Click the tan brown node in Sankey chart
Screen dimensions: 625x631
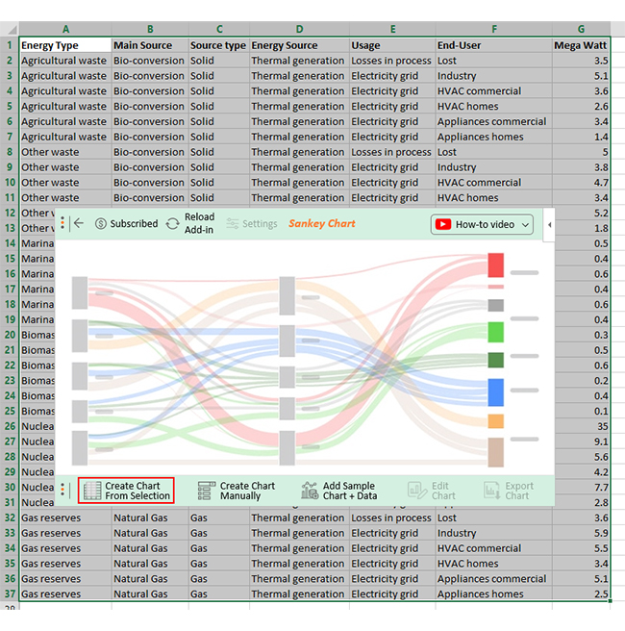point(496,452)
